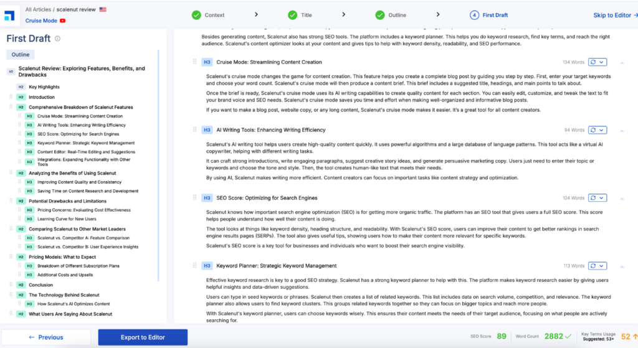
Task: Click H3 badge of AI Writing Tools section
Action: (x=207, y=130)
